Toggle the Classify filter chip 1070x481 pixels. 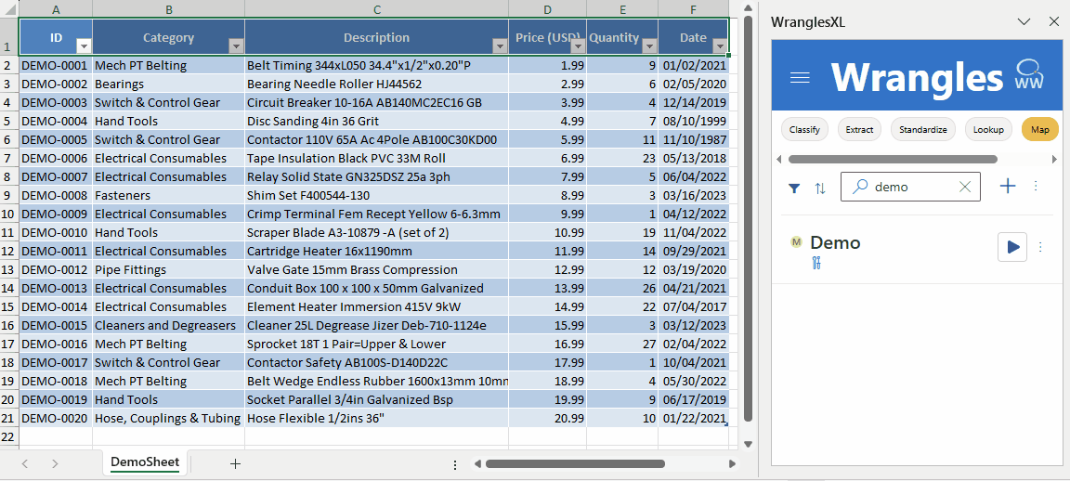point(804,130)
